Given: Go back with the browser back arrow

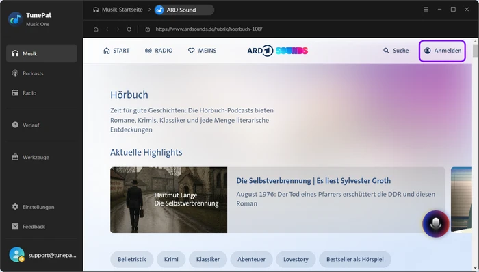Looking at the screenshot, I should coord(107,29).
